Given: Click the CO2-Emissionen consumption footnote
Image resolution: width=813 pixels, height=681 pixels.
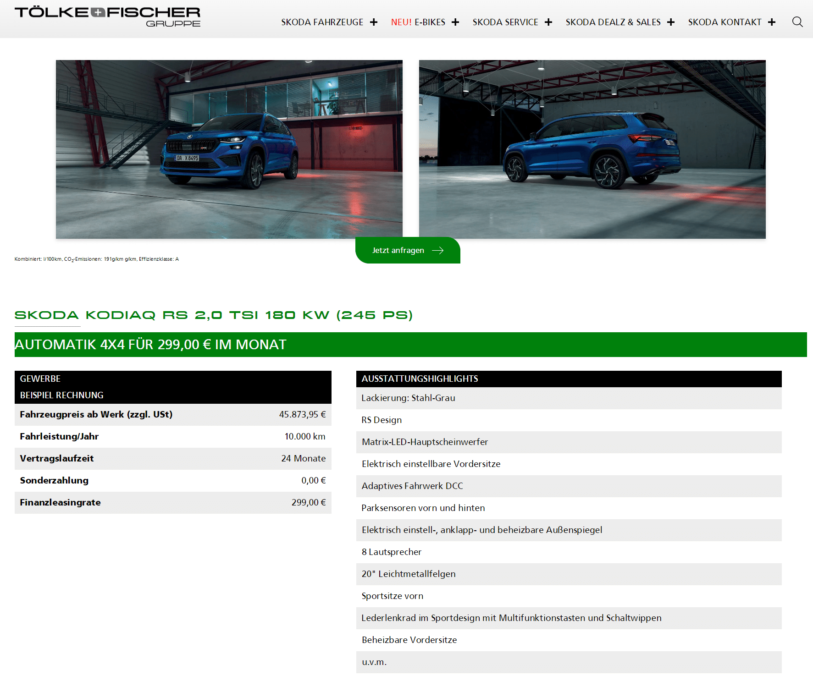Looking at the screenshot, I should pyautogui.click(x=97, y=259).
